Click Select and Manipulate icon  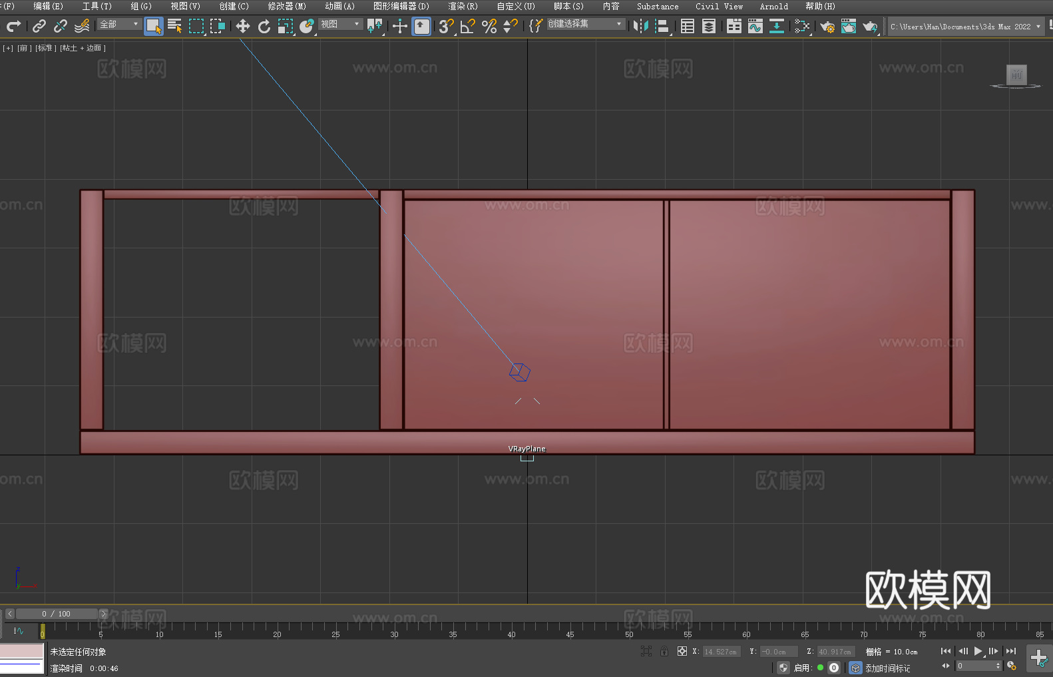(400, 26)
